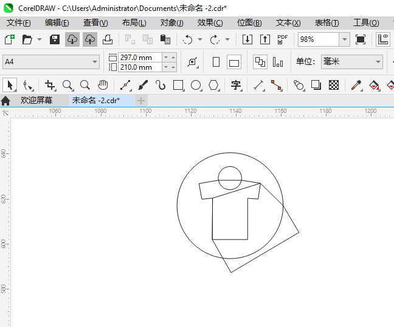This screenshot has width=394, height=327.
Task: Add a new document tab with plus
Action: tap(141, 100)
